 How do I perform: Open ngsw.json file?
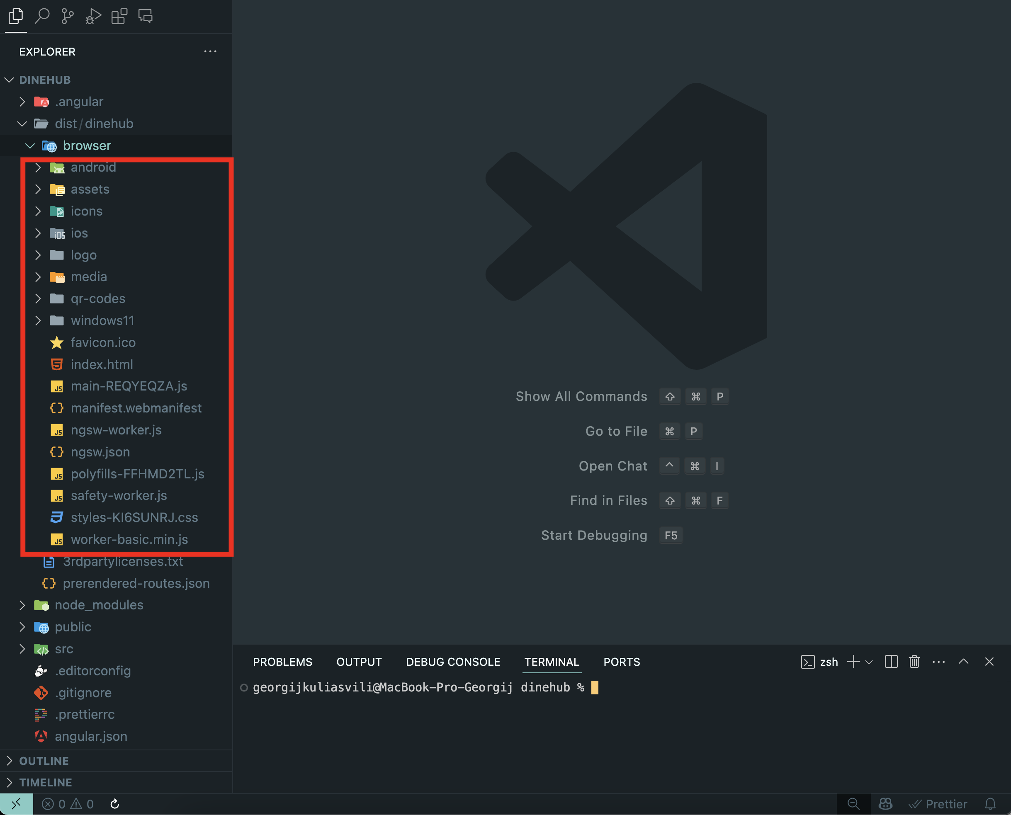click(116, 451)
